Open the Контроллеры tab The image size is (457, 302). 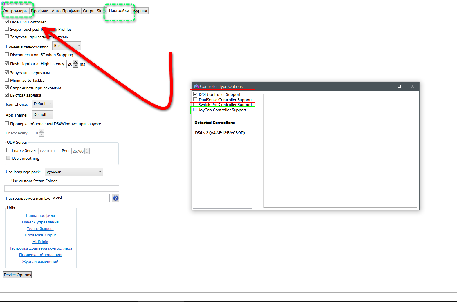point(15,11)
